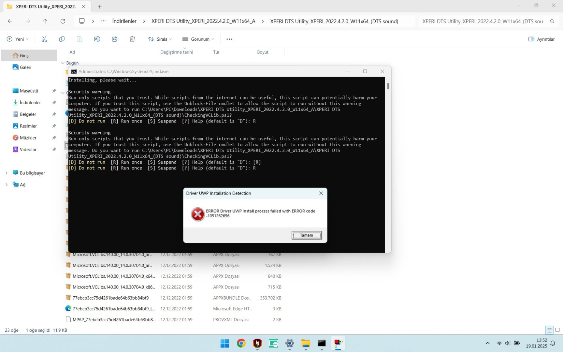Collapse the Bugün group

click(63, 63)
